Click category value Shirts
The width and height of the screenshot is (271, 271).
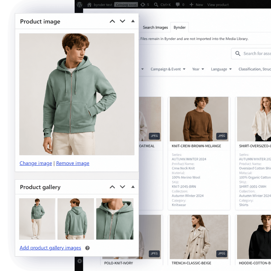[244, 205]
